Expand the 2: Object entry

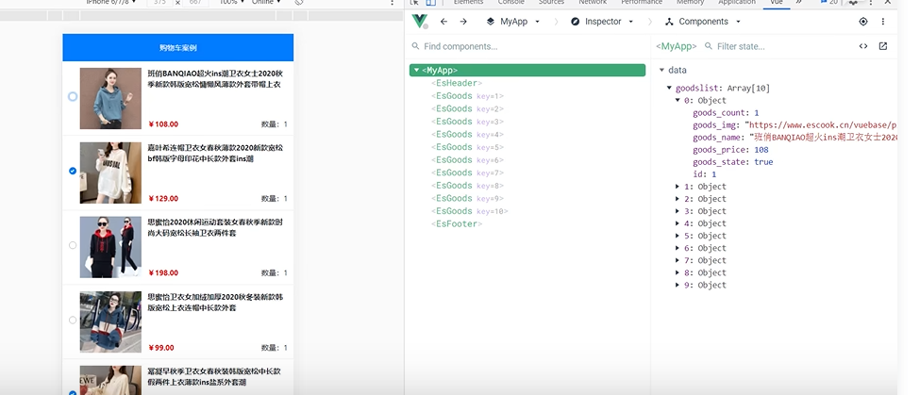coord(678,199)
